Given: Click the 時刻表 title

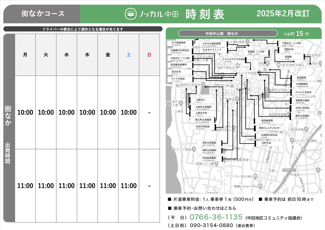Looking at the screenshot, I should pos(205,14).
